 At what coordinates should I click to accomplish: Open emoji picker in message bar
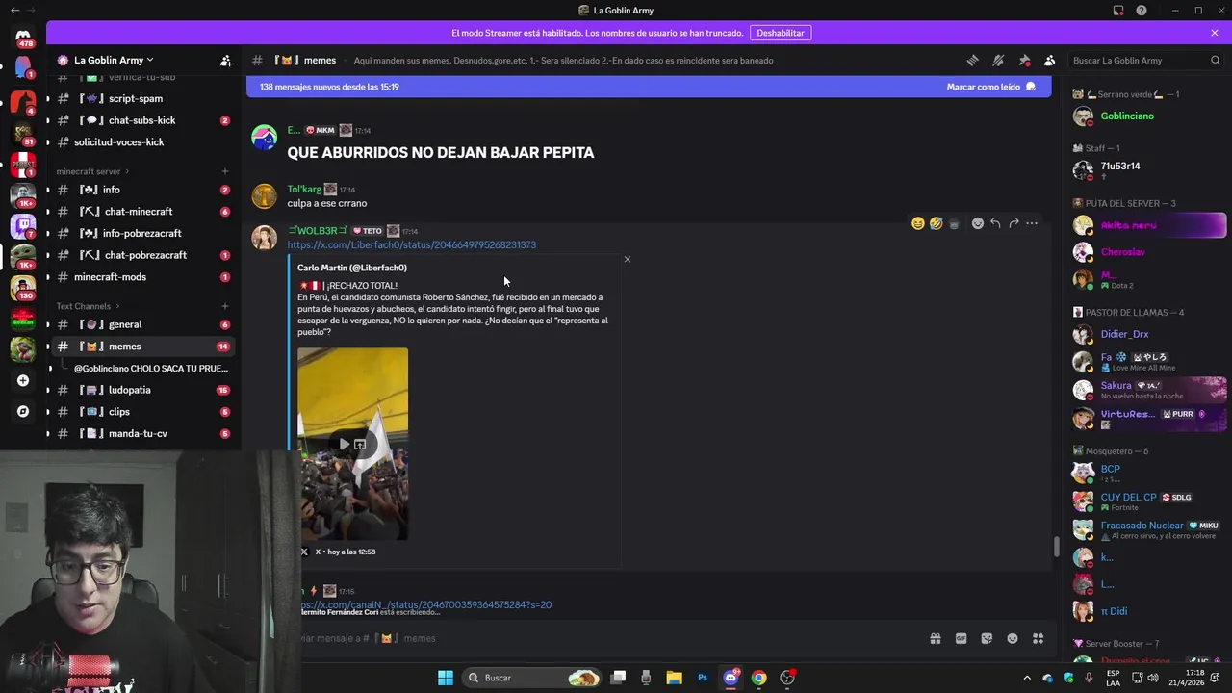coord(1013,638)
